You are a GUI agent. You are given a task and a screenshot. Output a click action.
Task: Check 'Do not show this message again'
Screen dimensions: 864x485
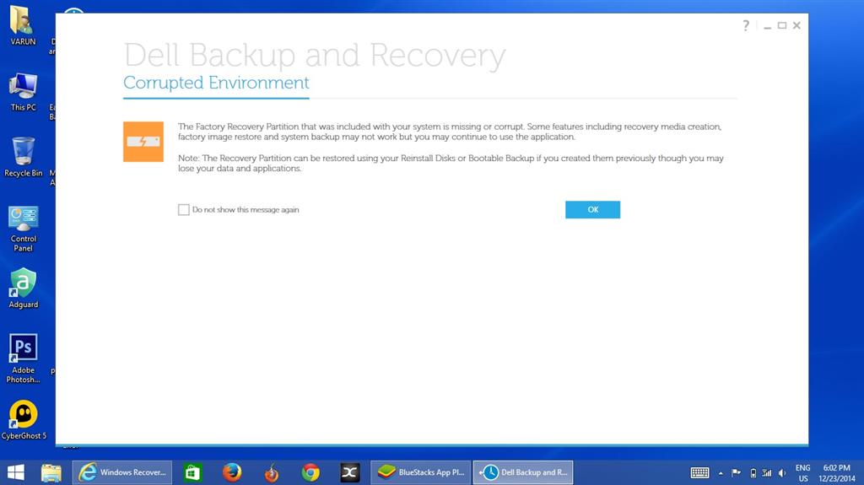tap(183, 209)
